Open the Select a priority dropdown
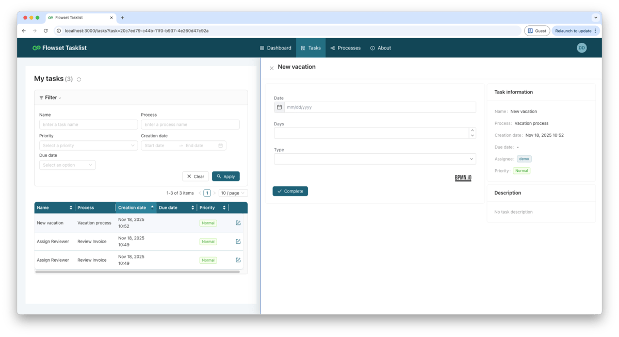This screenshot has width=619, height=337. [88, 146]
